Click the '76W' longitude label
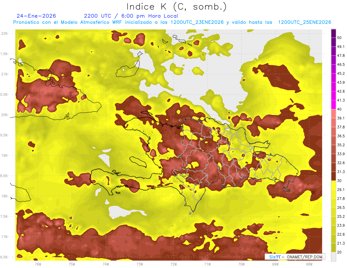The image size is (347, 268). click(38, 264)
